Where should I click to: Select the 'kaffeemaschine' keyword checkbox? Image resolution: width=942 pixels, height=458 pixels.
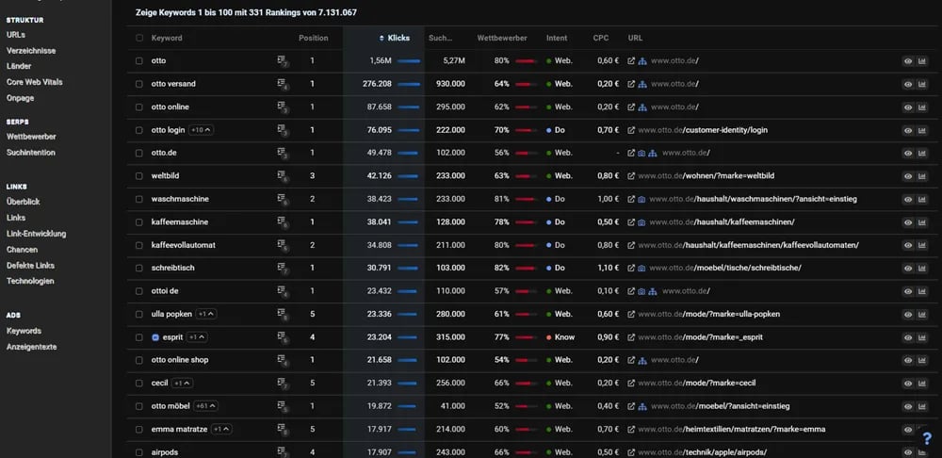(x=139, y=222)
